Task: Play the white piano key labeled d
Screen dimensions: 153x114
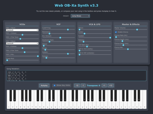Action: (x=94, y=105)
